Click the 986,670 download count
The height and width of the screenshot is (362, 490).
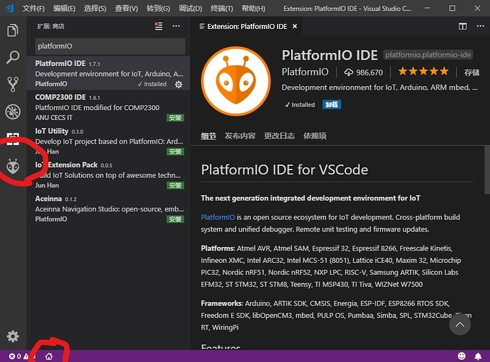(x=363, y=72)
